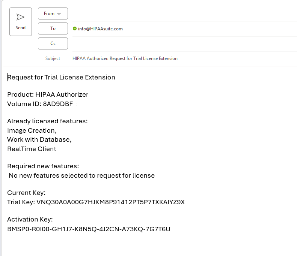Click into the From address field

pos(185,14)
